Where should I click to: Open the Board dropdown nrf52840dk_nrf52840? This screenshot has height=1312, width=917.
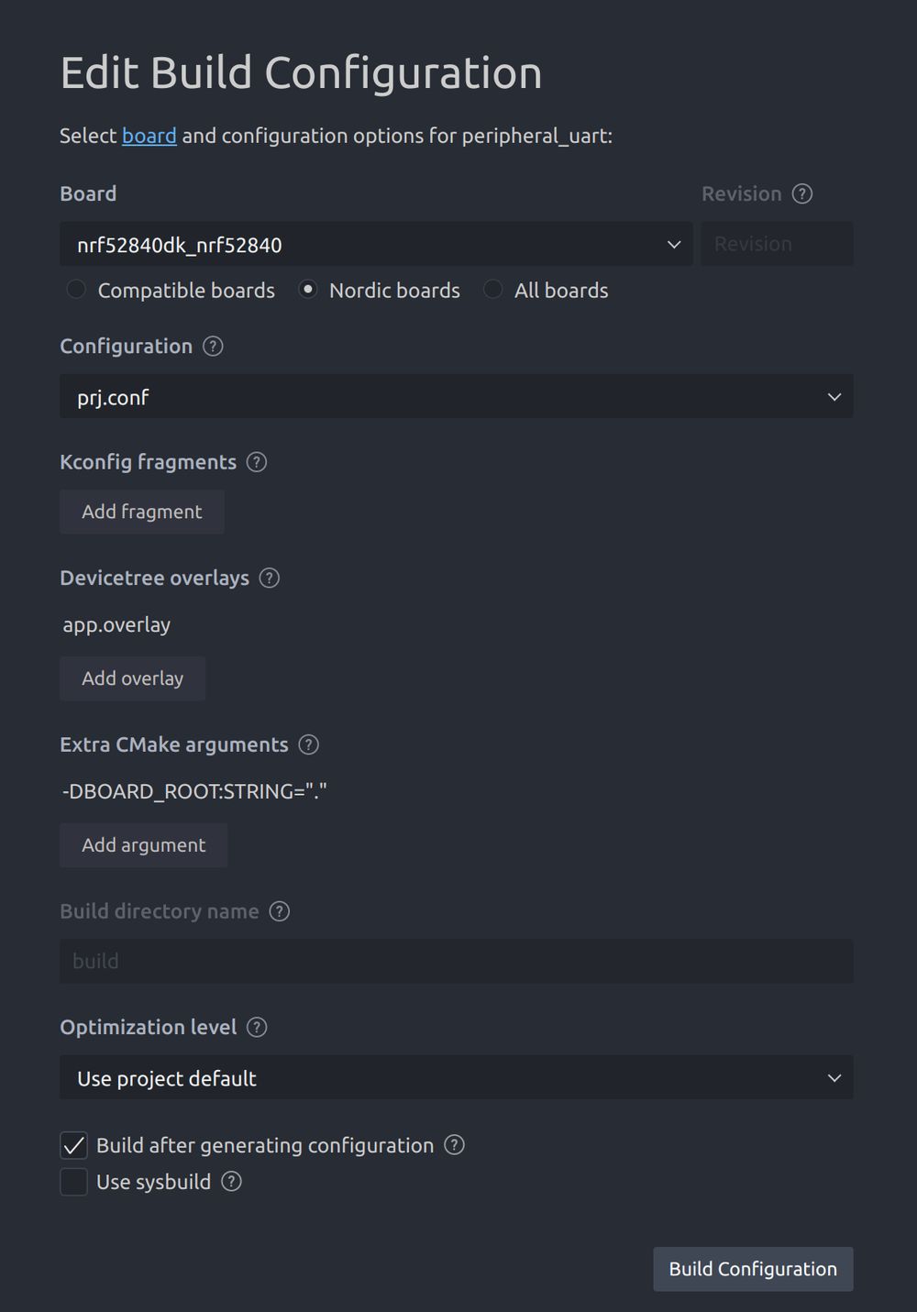(376, 245)
